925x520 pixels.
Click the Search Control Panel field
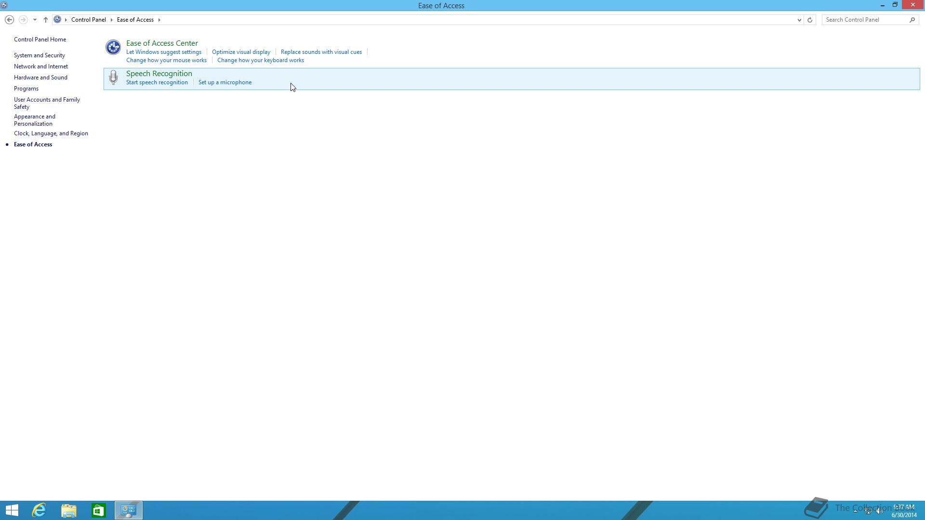[x=865, y=20]
